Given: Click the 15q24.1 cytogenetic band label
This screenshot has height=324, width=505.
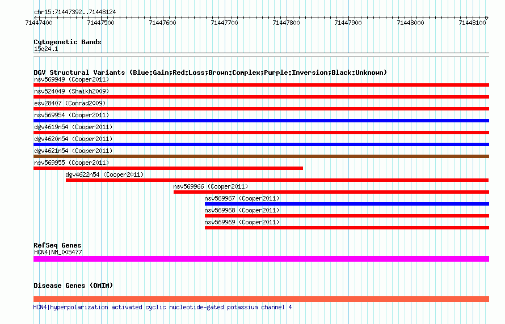Looking at the screenshot, I should [x=46, y=49].
